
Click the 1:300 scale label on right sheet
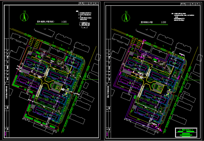click(164, 23)
